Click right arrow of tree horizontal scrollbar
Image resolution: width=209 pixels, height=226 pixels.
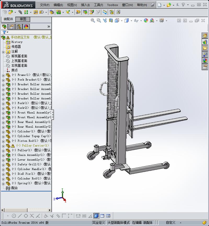(x=50, y=210)
